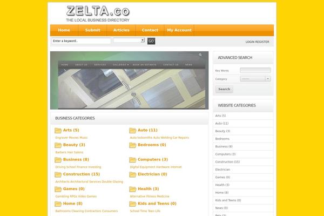
Task: Click the GO search button
Action: click(151, 41)
